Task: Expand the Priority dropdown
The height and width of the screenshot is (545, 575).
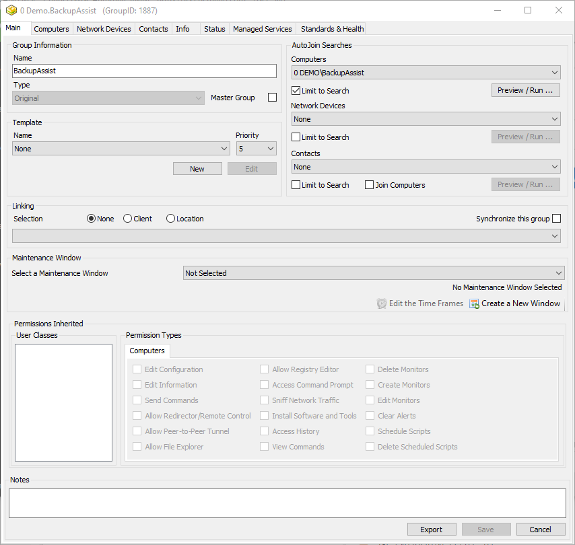Action: [x=256, y=149]
